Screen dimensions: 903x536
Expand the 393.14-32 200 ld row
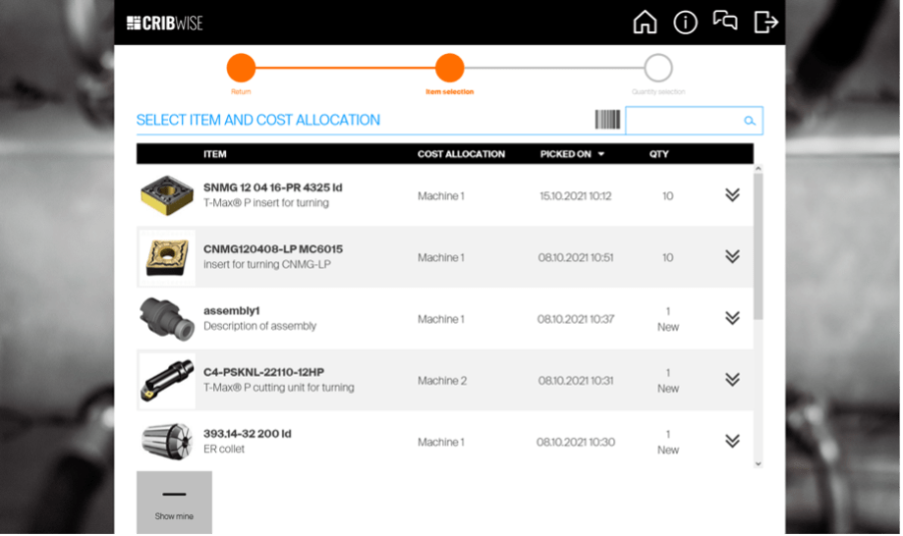click(732, 442)
